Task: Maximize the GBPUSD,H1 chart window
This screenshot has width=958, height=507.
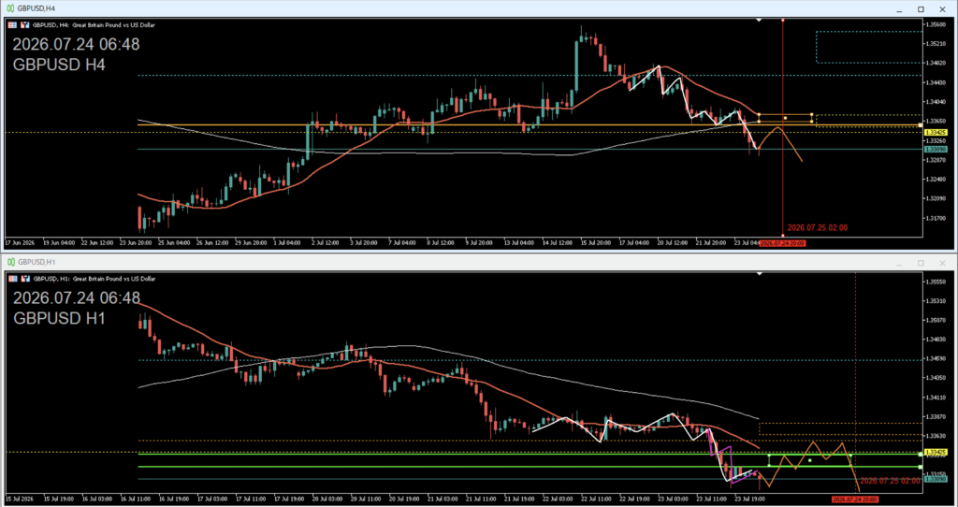Action: [x=921, y=263]
